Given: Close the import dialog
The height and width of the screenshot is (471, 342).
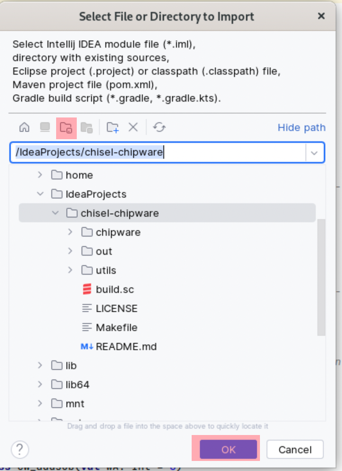Looking at the screenshot, I should click(x=321, y=16).
